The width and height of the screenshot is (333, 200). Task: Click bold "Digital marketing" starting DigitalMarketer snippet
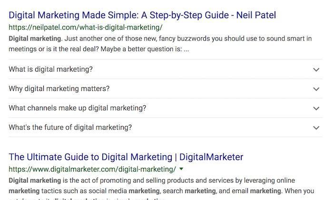point(35,180)
